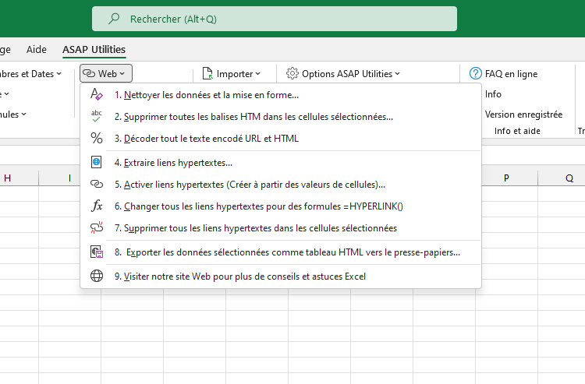
Task: Click the Info button
Action: click(x=493, y=94)
